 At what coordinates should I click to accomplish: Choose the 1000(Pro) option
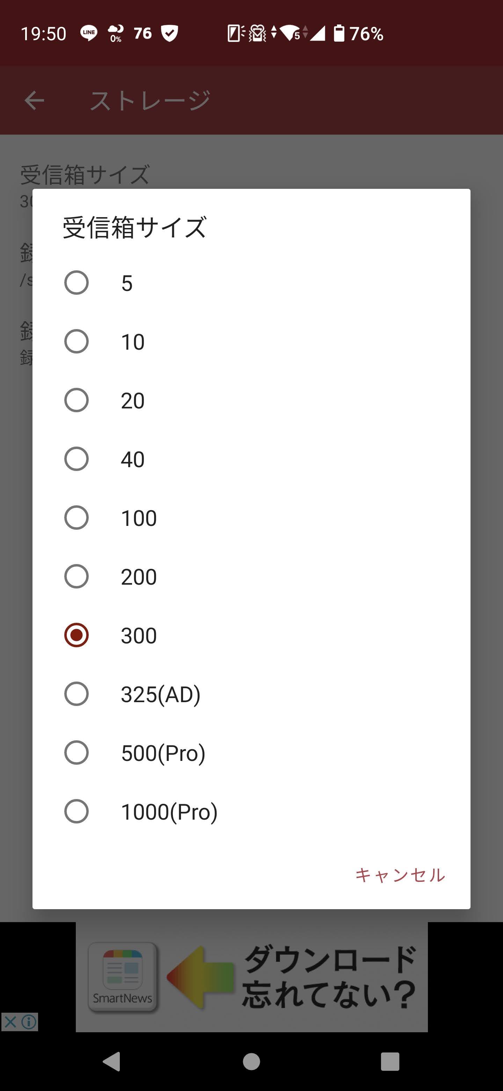pos(251,812)
